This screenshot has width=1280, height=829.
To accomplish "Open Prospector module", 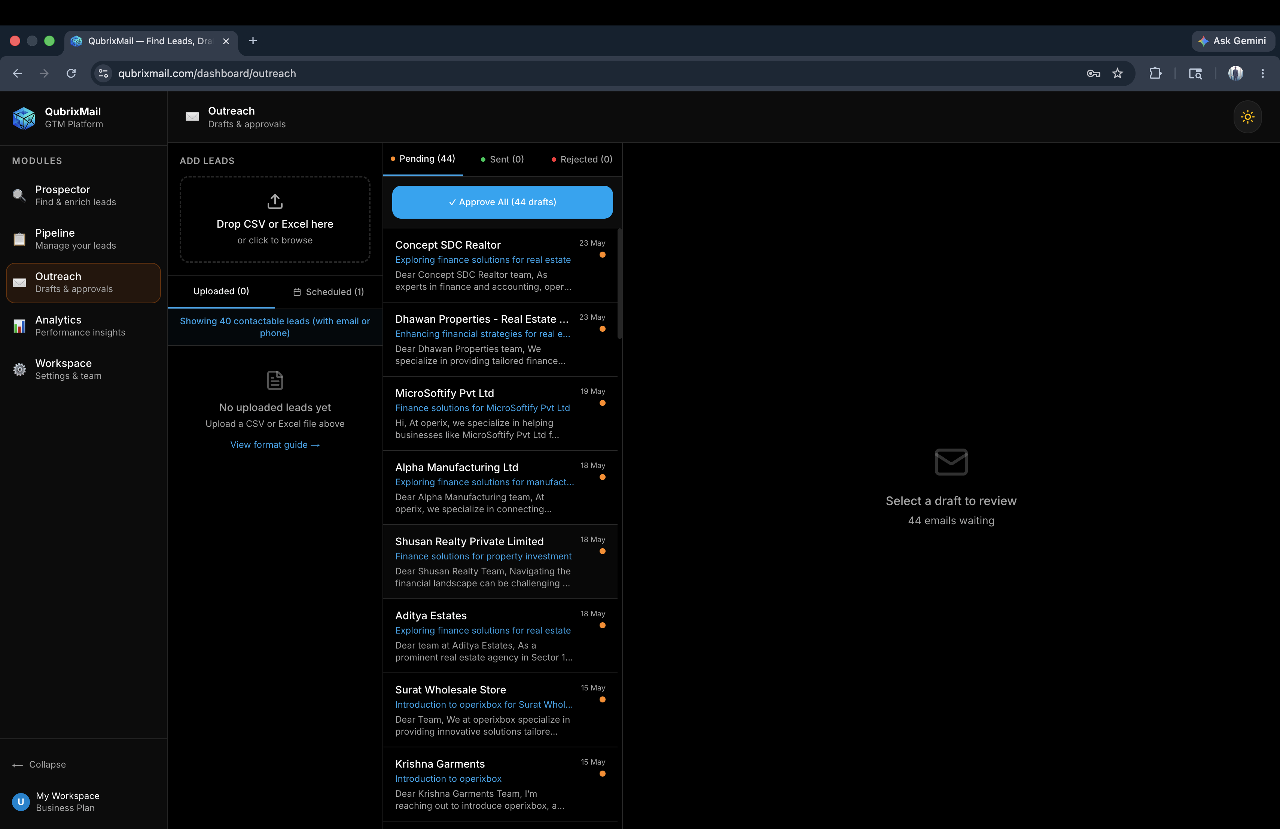I will pos(83,195).
